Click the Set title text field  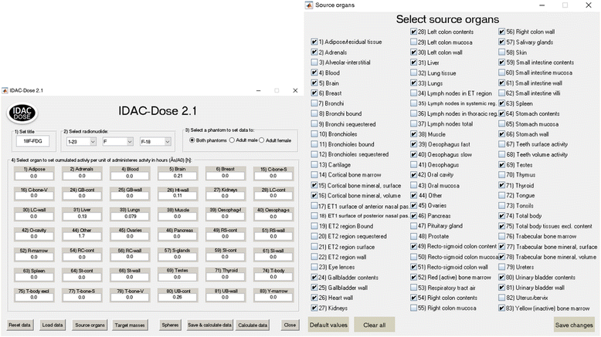(31, 142)
